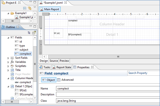Screen dimensions: 160x106
Task: Switch to the Preview tab
Action: 64,61
